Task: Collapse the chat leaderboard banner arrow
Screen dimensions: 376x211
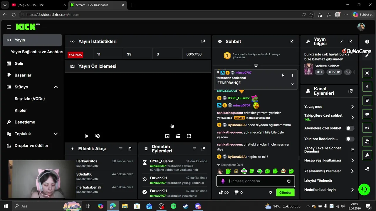Action: pyautogui.click(x=256, y=65)
